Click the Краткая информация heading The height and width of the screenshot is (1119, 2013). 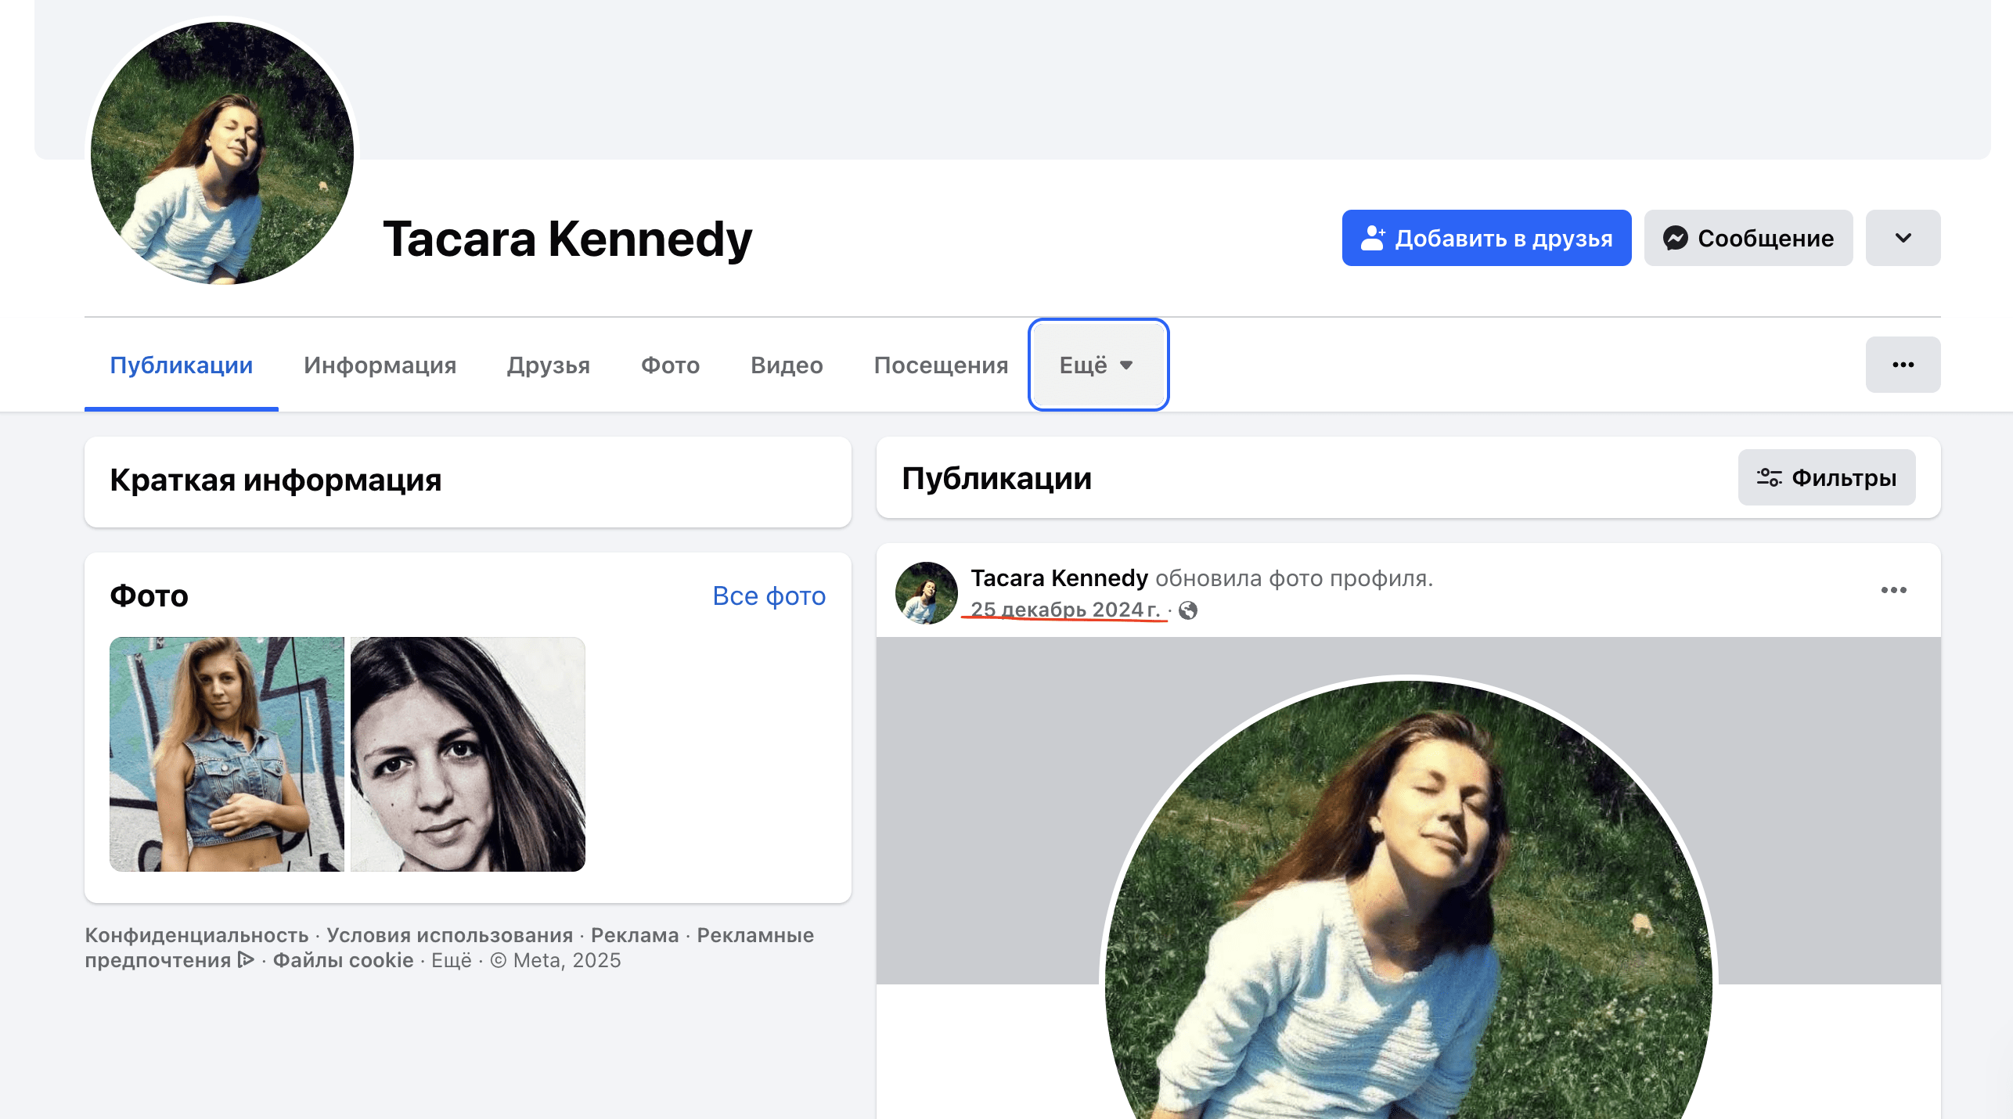point(275,480)
